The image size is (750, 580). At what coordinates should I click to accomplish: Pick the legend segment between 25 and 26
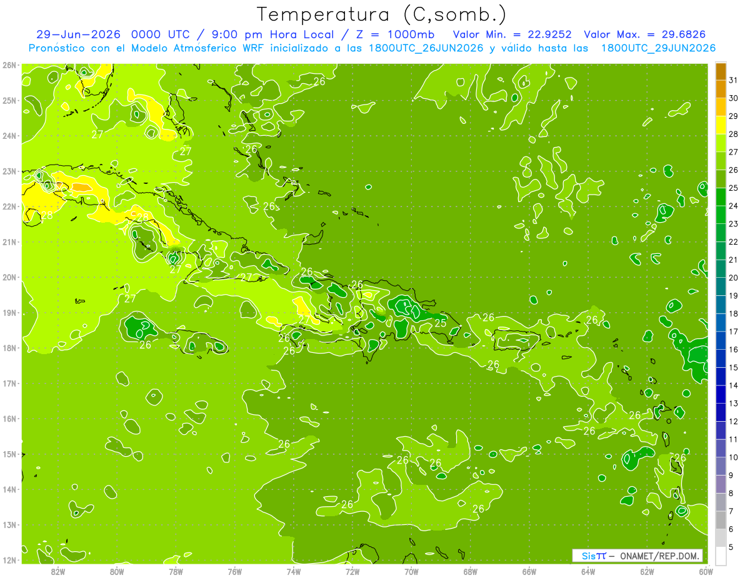point(721,179)
